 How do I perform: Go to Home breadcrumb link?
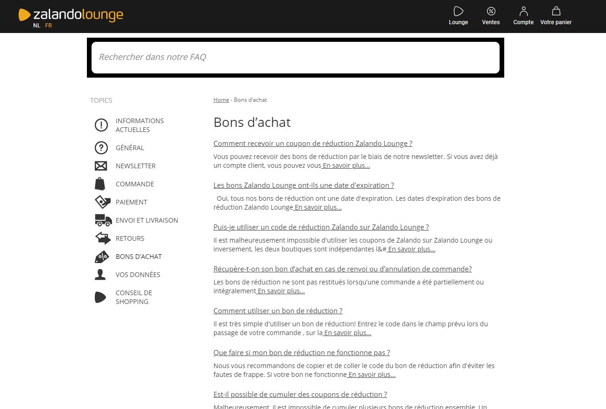pyautogui.click(x=221, y=100)
